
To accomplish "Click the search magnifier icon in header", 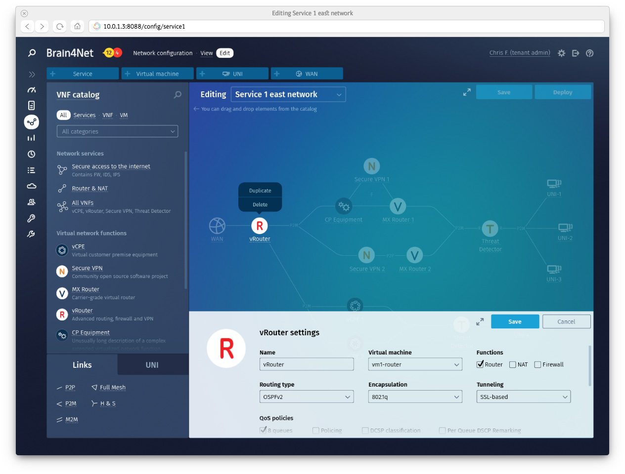I will coord(32,53).
